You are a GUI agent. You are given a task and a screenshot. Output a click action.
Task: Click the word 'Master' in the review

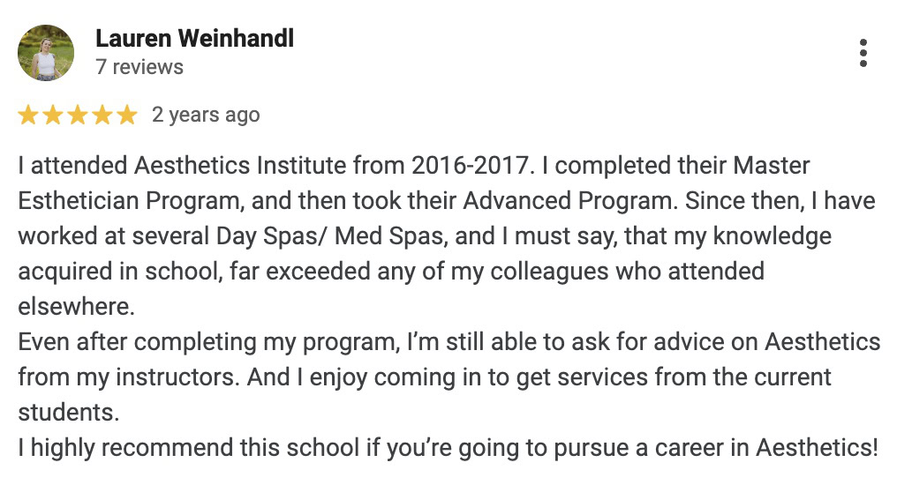(x=771, y=166)
